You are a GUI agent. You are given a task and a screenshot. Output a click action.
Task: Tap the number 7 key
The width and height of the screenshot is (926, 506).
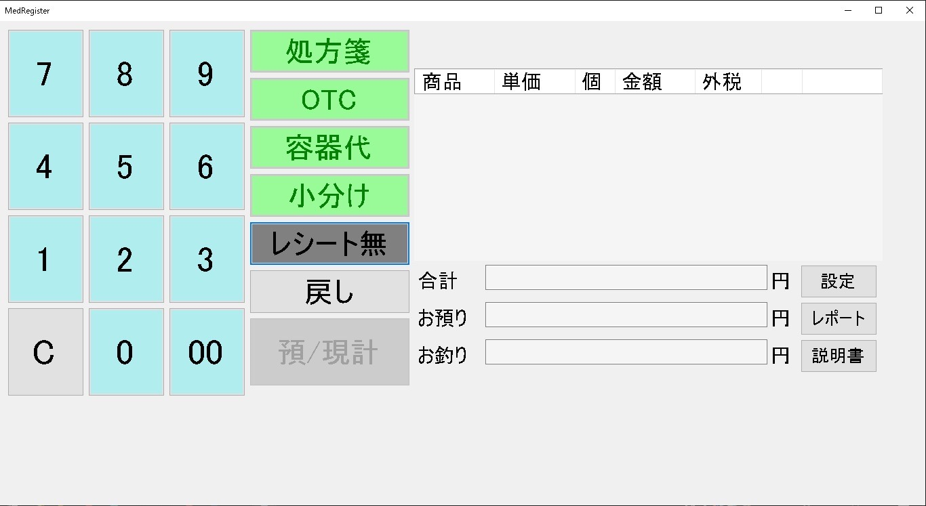click(x=45, y=73)
